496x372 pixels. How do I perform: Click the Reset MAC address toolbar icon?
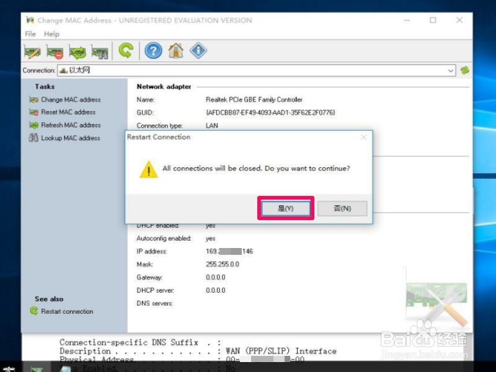[x=55, y=51]
